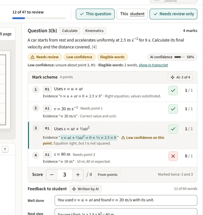203x215 pixels.
Task: Click the Needs point 3 note
Action: [x=84, y=155]
